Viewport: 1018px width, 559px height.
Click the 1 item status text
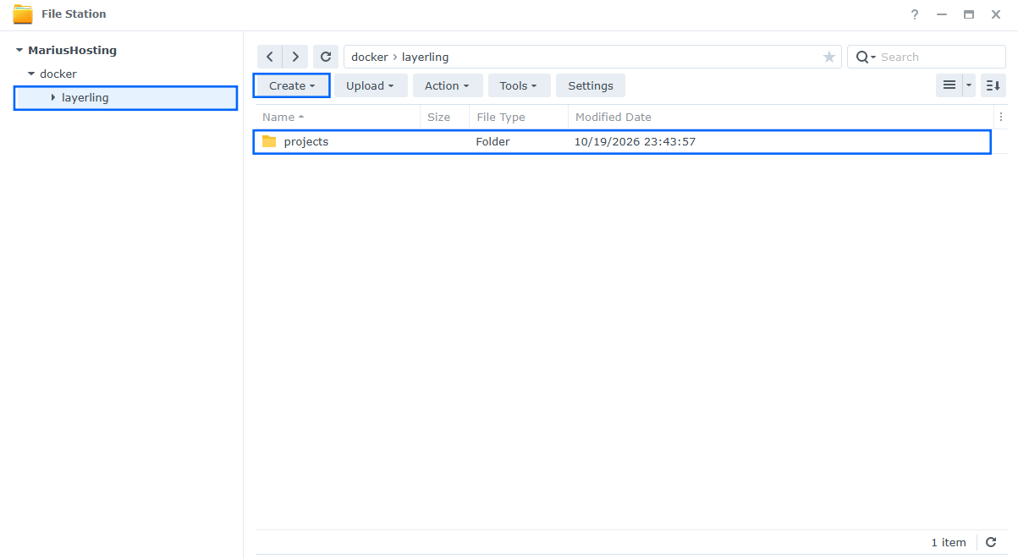[949, 542]
